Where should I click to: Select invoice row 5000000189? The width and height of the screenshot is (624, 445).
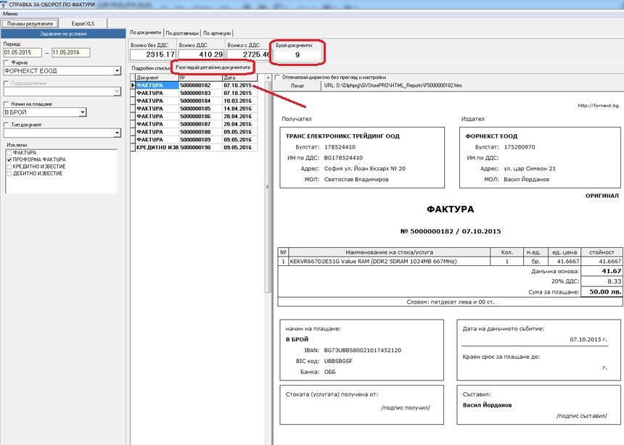(195, 140)
